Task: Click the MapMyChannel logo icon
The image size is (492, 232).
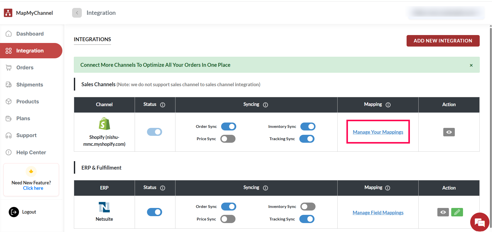Action: point(8,13)
